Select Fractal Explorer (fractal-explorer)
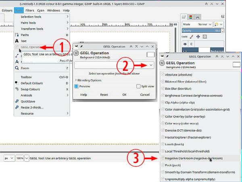The width and height of the screenshot is (242, 182). coord(200,137)
